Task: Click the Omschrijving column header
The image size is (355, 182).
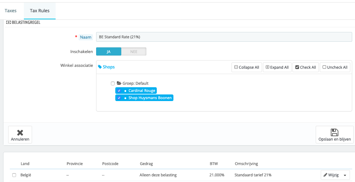Action: click(x=246, y=164)
